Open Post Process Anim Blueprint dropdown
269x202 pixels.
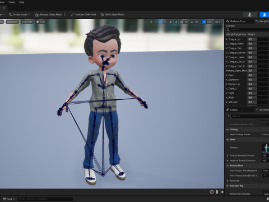pos(266,171)
